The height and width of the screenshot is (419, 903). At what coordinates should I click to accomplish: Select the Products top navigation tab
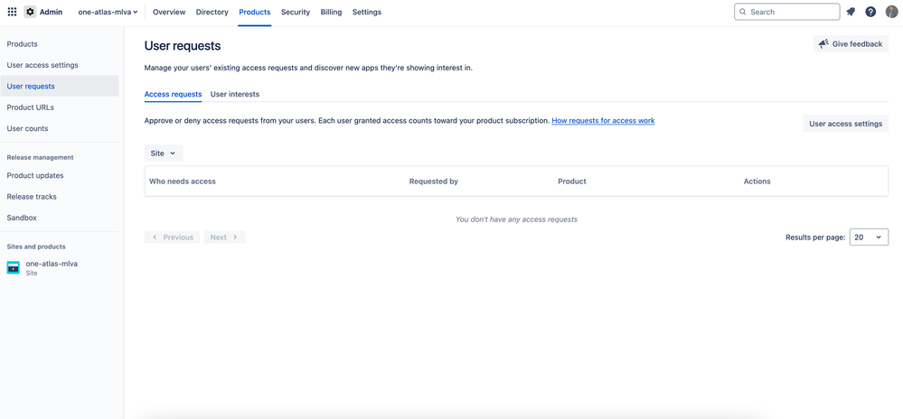(255, 12)
